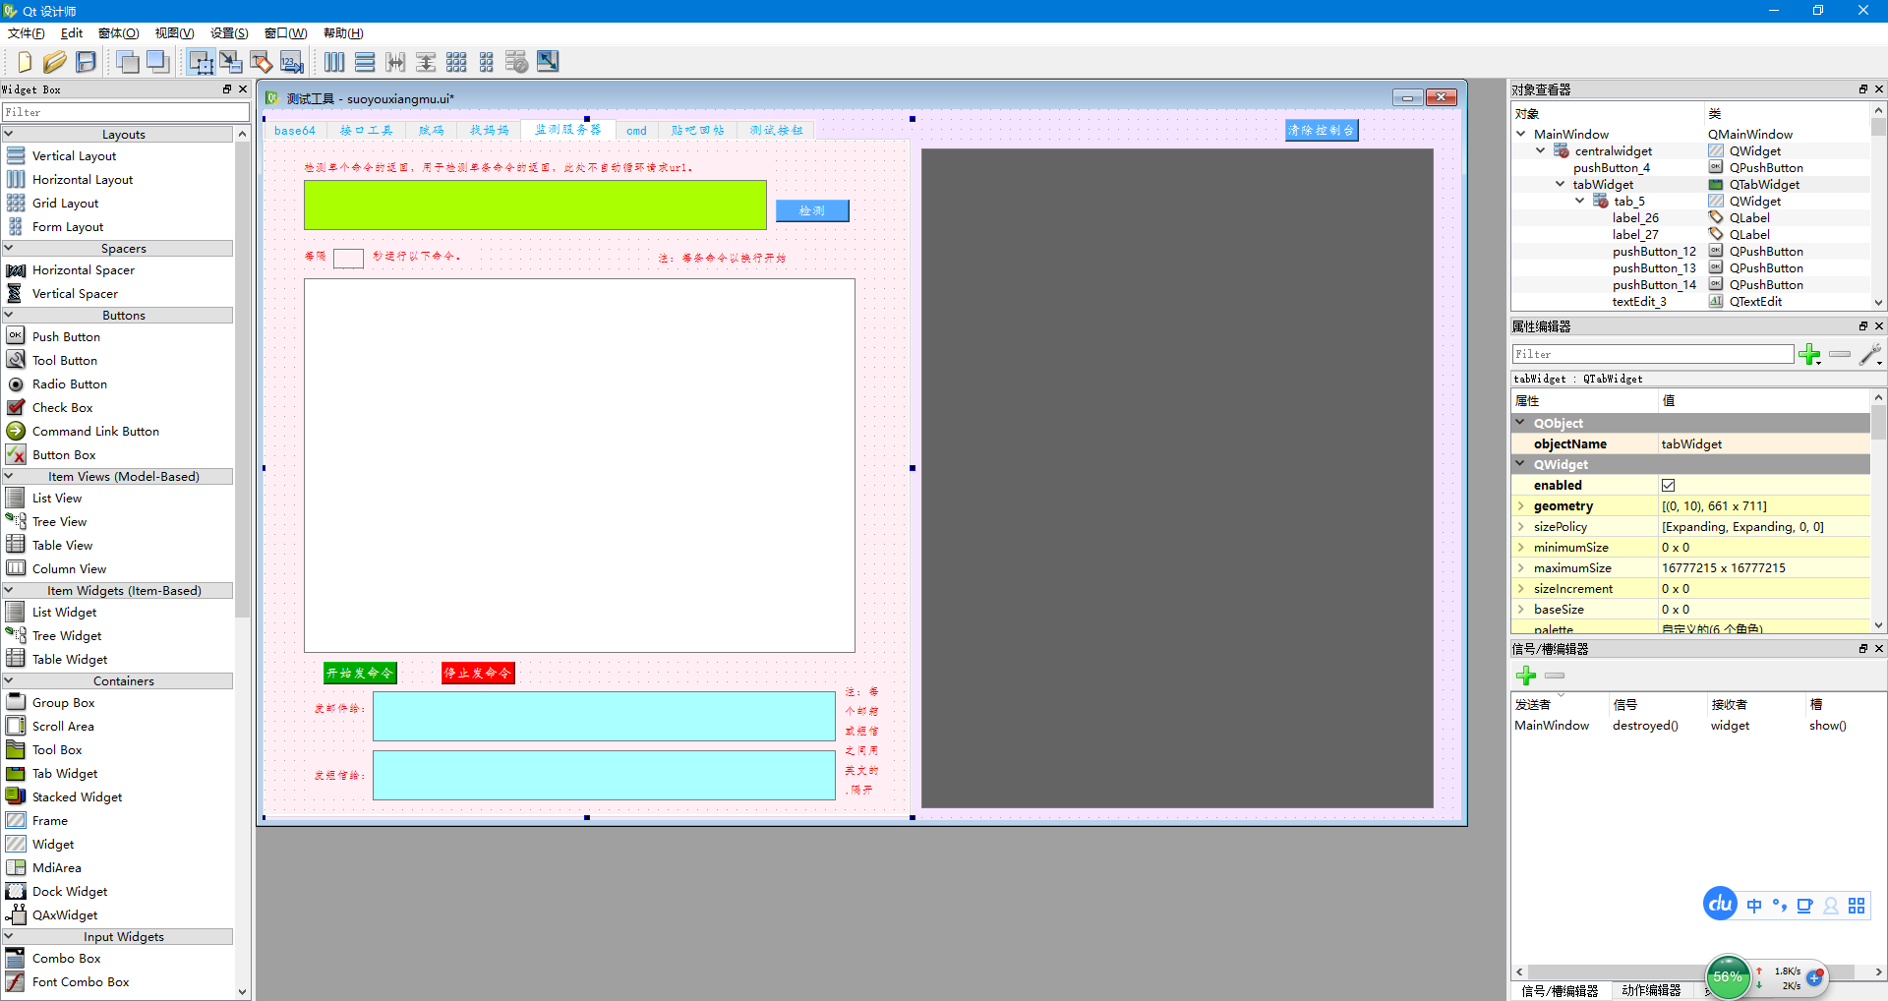Screen dimensions: 1888x1001
Task: Apply the Lay Out Vertically icon
Action: tap(365, 62)
